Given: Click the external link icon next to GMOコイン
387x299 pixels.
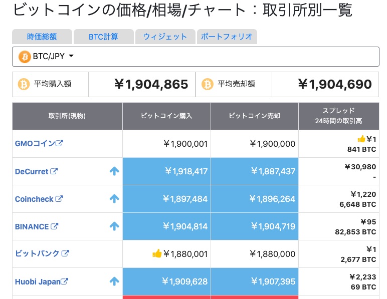Looking at the screenshot, I should (59, 143).
